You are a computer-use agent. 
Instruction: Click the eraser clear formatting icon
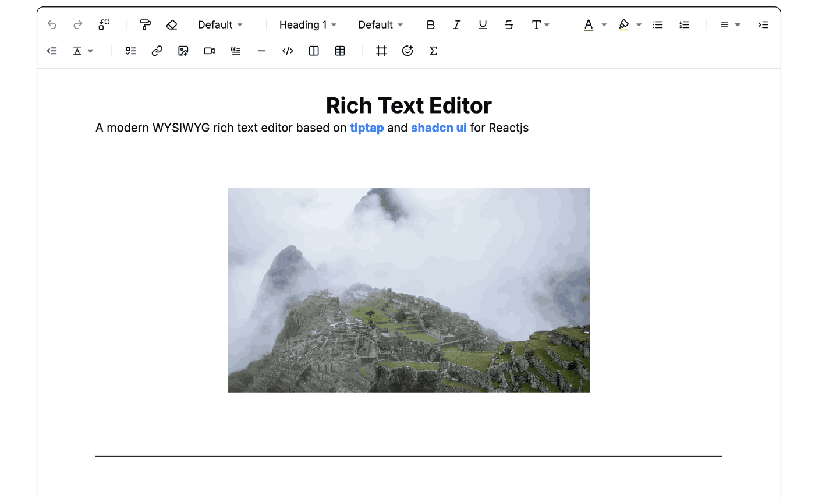coord(172,24)
